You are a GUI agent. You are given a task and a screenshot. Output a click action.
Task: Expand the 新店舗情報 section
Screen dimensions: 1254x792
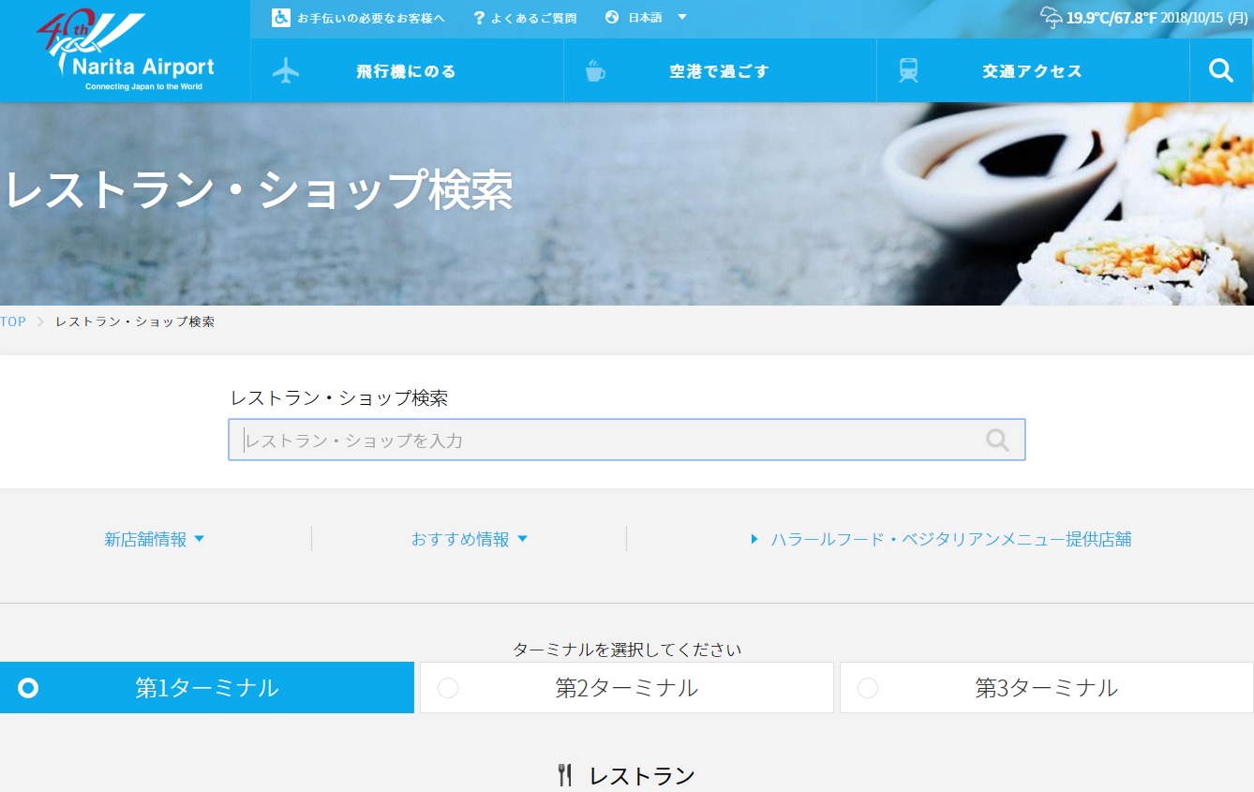154,540
